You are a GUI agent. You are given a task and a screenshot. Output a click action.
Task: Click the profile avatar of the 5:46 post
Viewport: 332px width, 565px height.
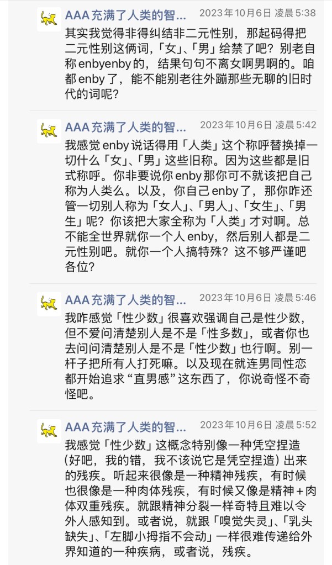tap(49, 304)
